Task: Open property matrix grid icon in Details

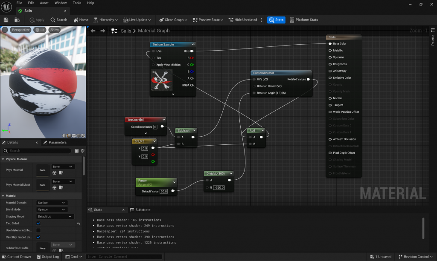Action: [77, 151]
